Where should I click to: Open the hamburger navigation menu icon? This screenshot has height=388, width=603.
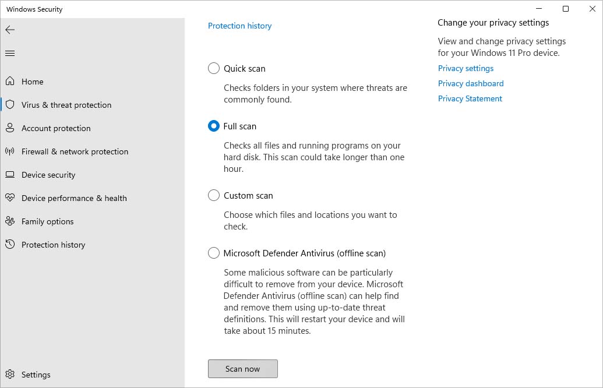(10, 54)
